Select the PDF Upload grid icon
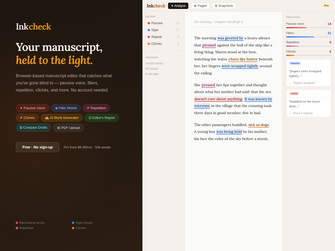 coord(59,128)
